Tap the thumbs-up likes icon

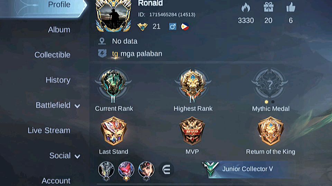(x=291, y=7)
